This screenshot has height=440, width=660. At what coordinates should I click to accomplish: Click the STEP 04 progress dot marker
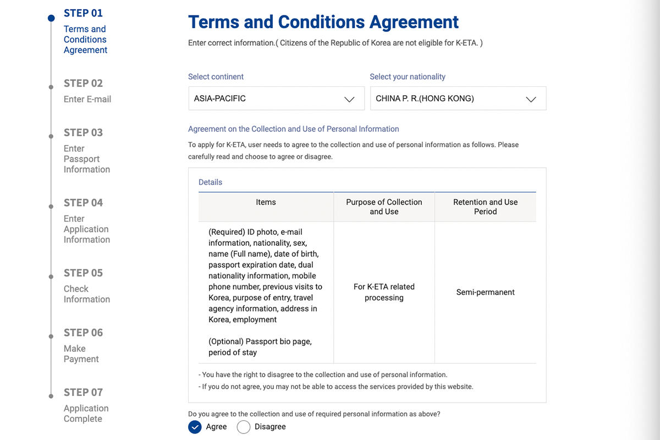tap(51, 206)
